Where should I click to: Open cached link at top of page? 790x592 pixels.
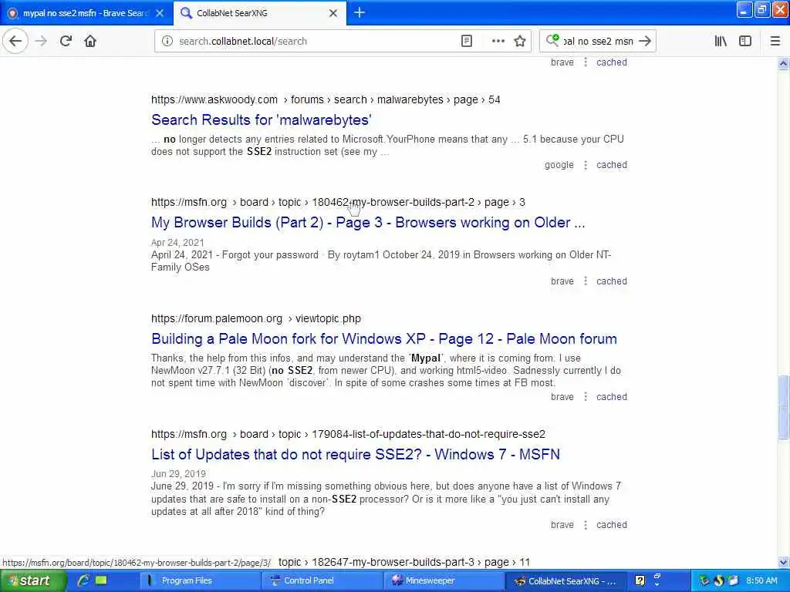pos(612,62)
